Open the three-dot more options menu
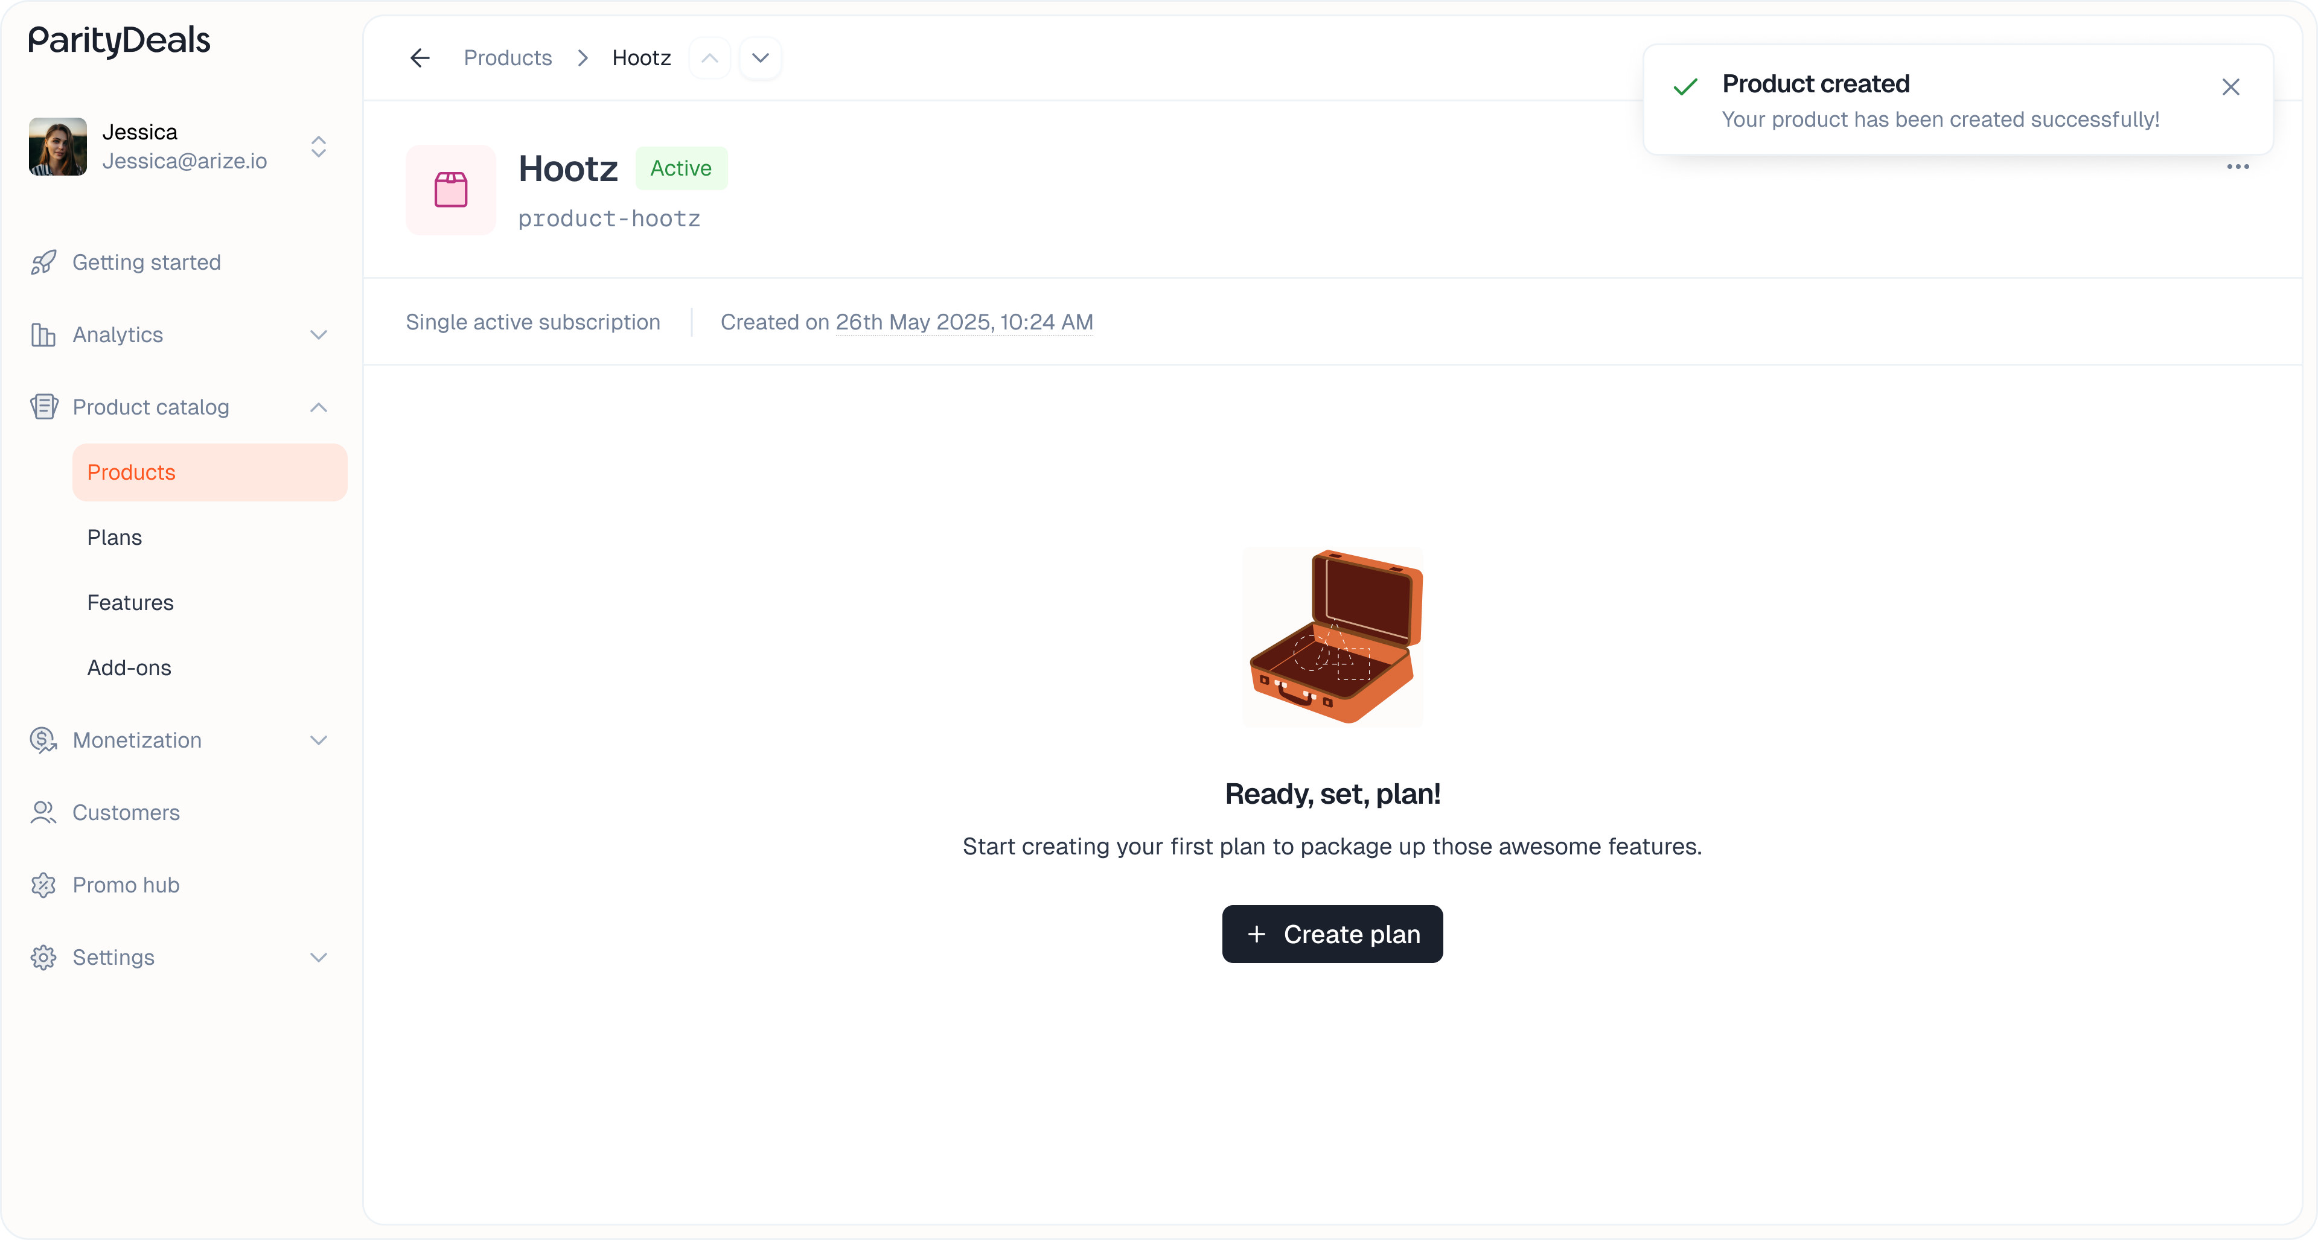The image size is (2318, 1240). click(2237, 167)
